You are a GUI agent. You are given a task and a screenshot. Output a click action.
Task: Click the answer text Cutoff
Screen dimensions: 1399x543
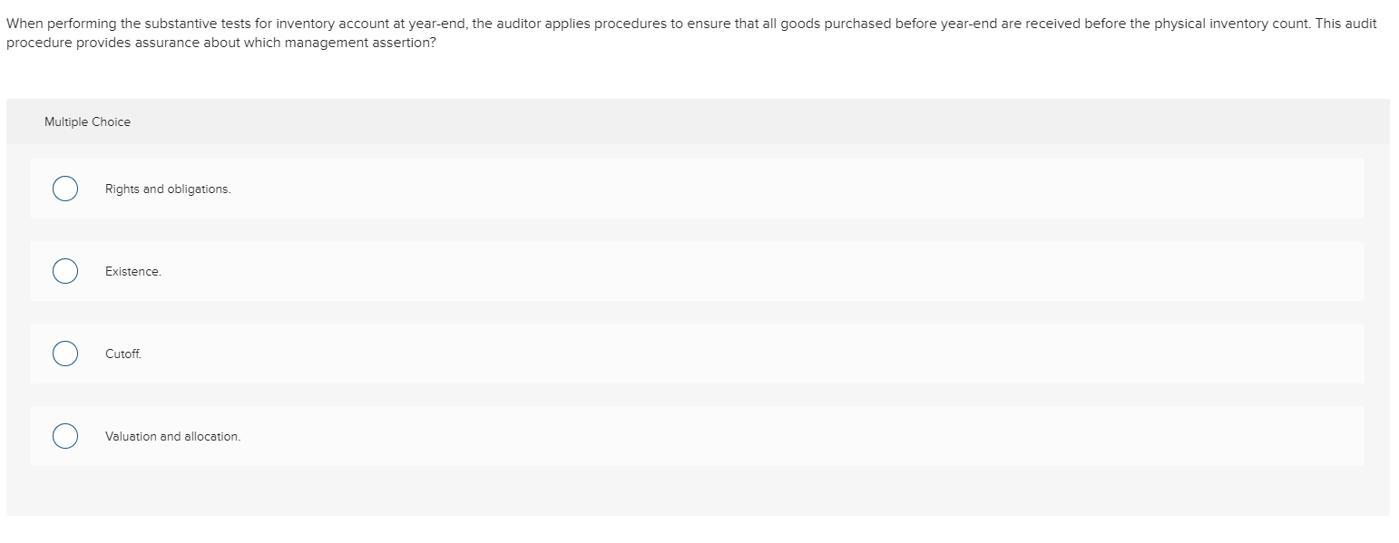(x=122, y=353)
